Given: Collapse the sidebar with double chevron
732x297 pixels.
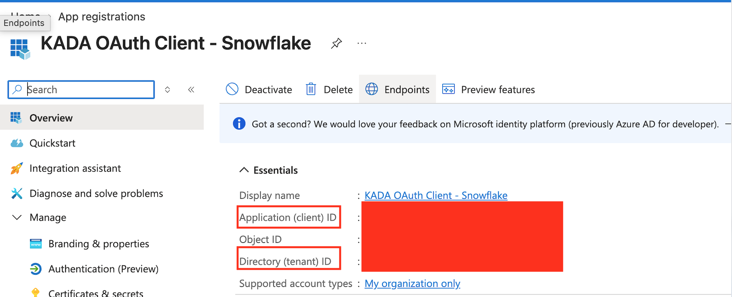Looking at the screenshot, I should [x=191, y=89].
